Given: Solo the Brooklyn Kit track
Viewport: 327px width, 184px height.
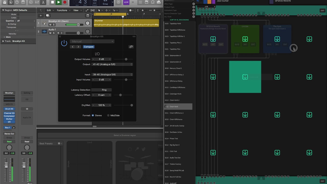Looking at the screenshot, I should (x=54, y=25).
